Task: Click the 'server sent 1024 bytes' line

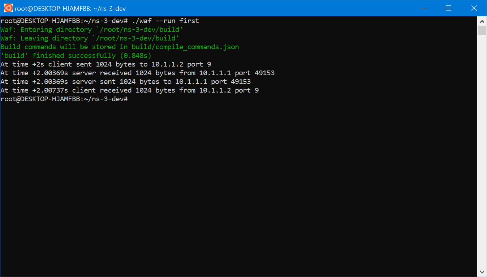Action: tap(126, 82)
